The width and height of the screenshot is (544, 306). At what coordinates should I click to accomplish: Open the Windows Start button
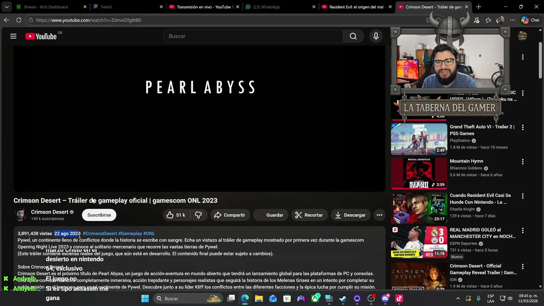145,298
